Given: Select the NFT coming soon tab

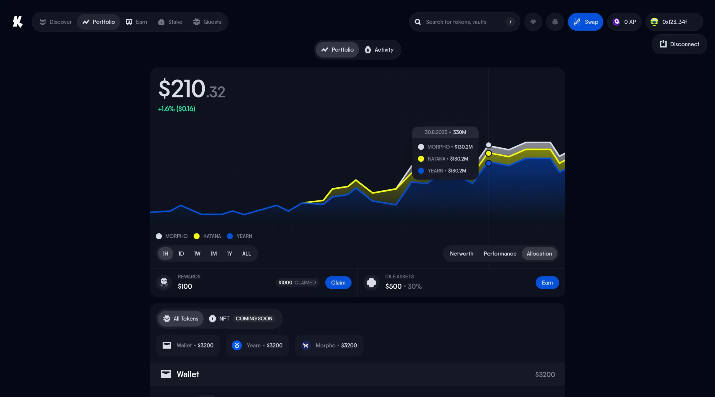Looking at the screenshot, I should (x=242, y=319).
